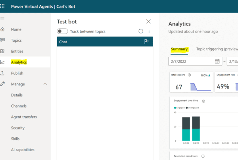238x160 pixels.
Task: Switch to the Topic triggering tab
Action: point(216,50)
